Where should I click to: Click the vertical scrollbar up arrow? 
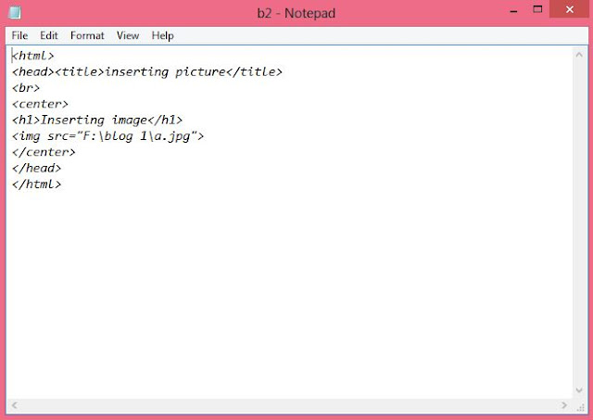click(579, 55)
